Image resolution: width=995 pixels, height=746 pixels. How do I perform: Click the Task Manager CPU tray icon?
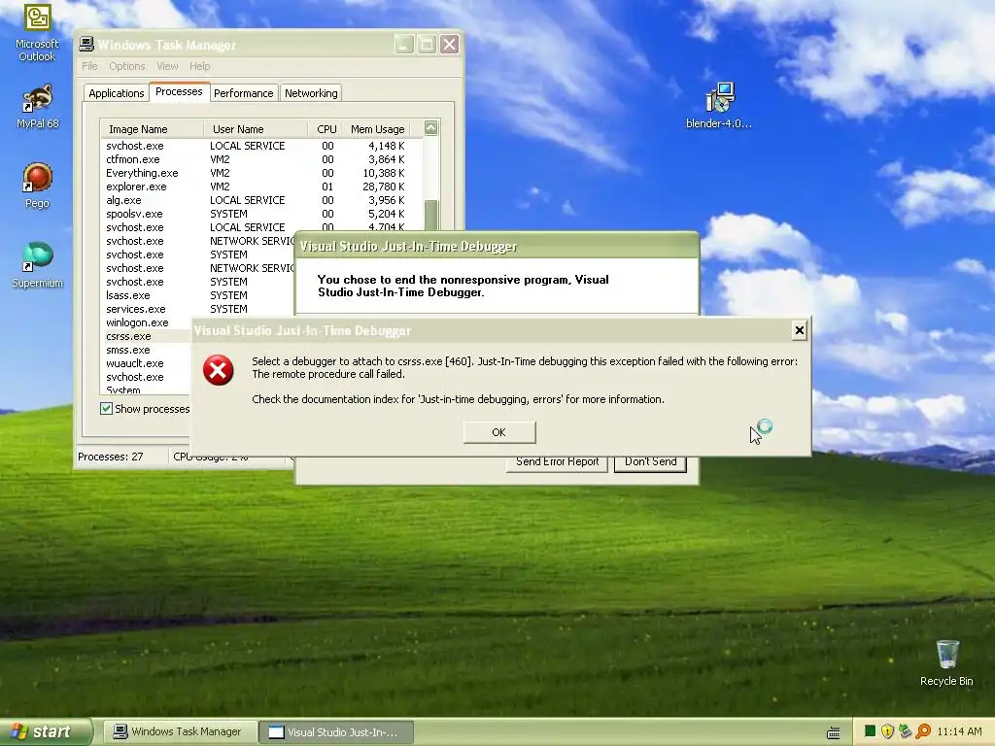click(x=870, y=731)
